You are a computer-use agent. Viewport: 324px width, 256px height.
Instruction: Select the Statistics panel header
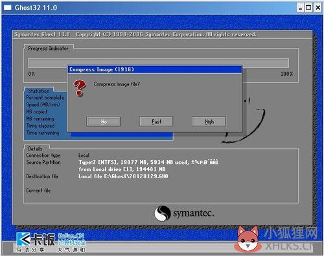[x=38, y=91]
